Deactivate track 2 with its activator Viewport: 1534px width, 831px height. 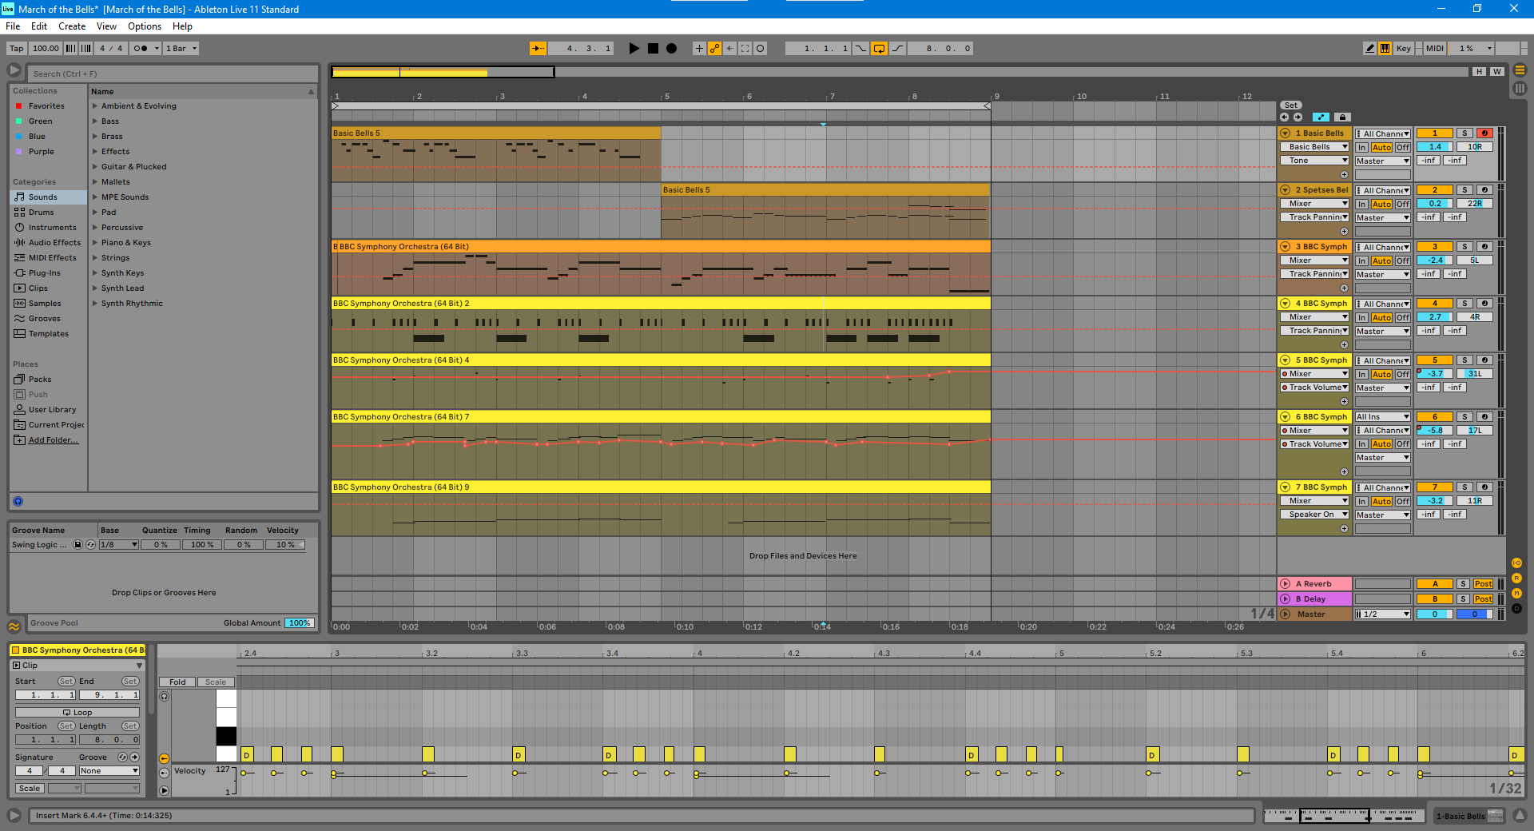click(x=1435, y=190)
